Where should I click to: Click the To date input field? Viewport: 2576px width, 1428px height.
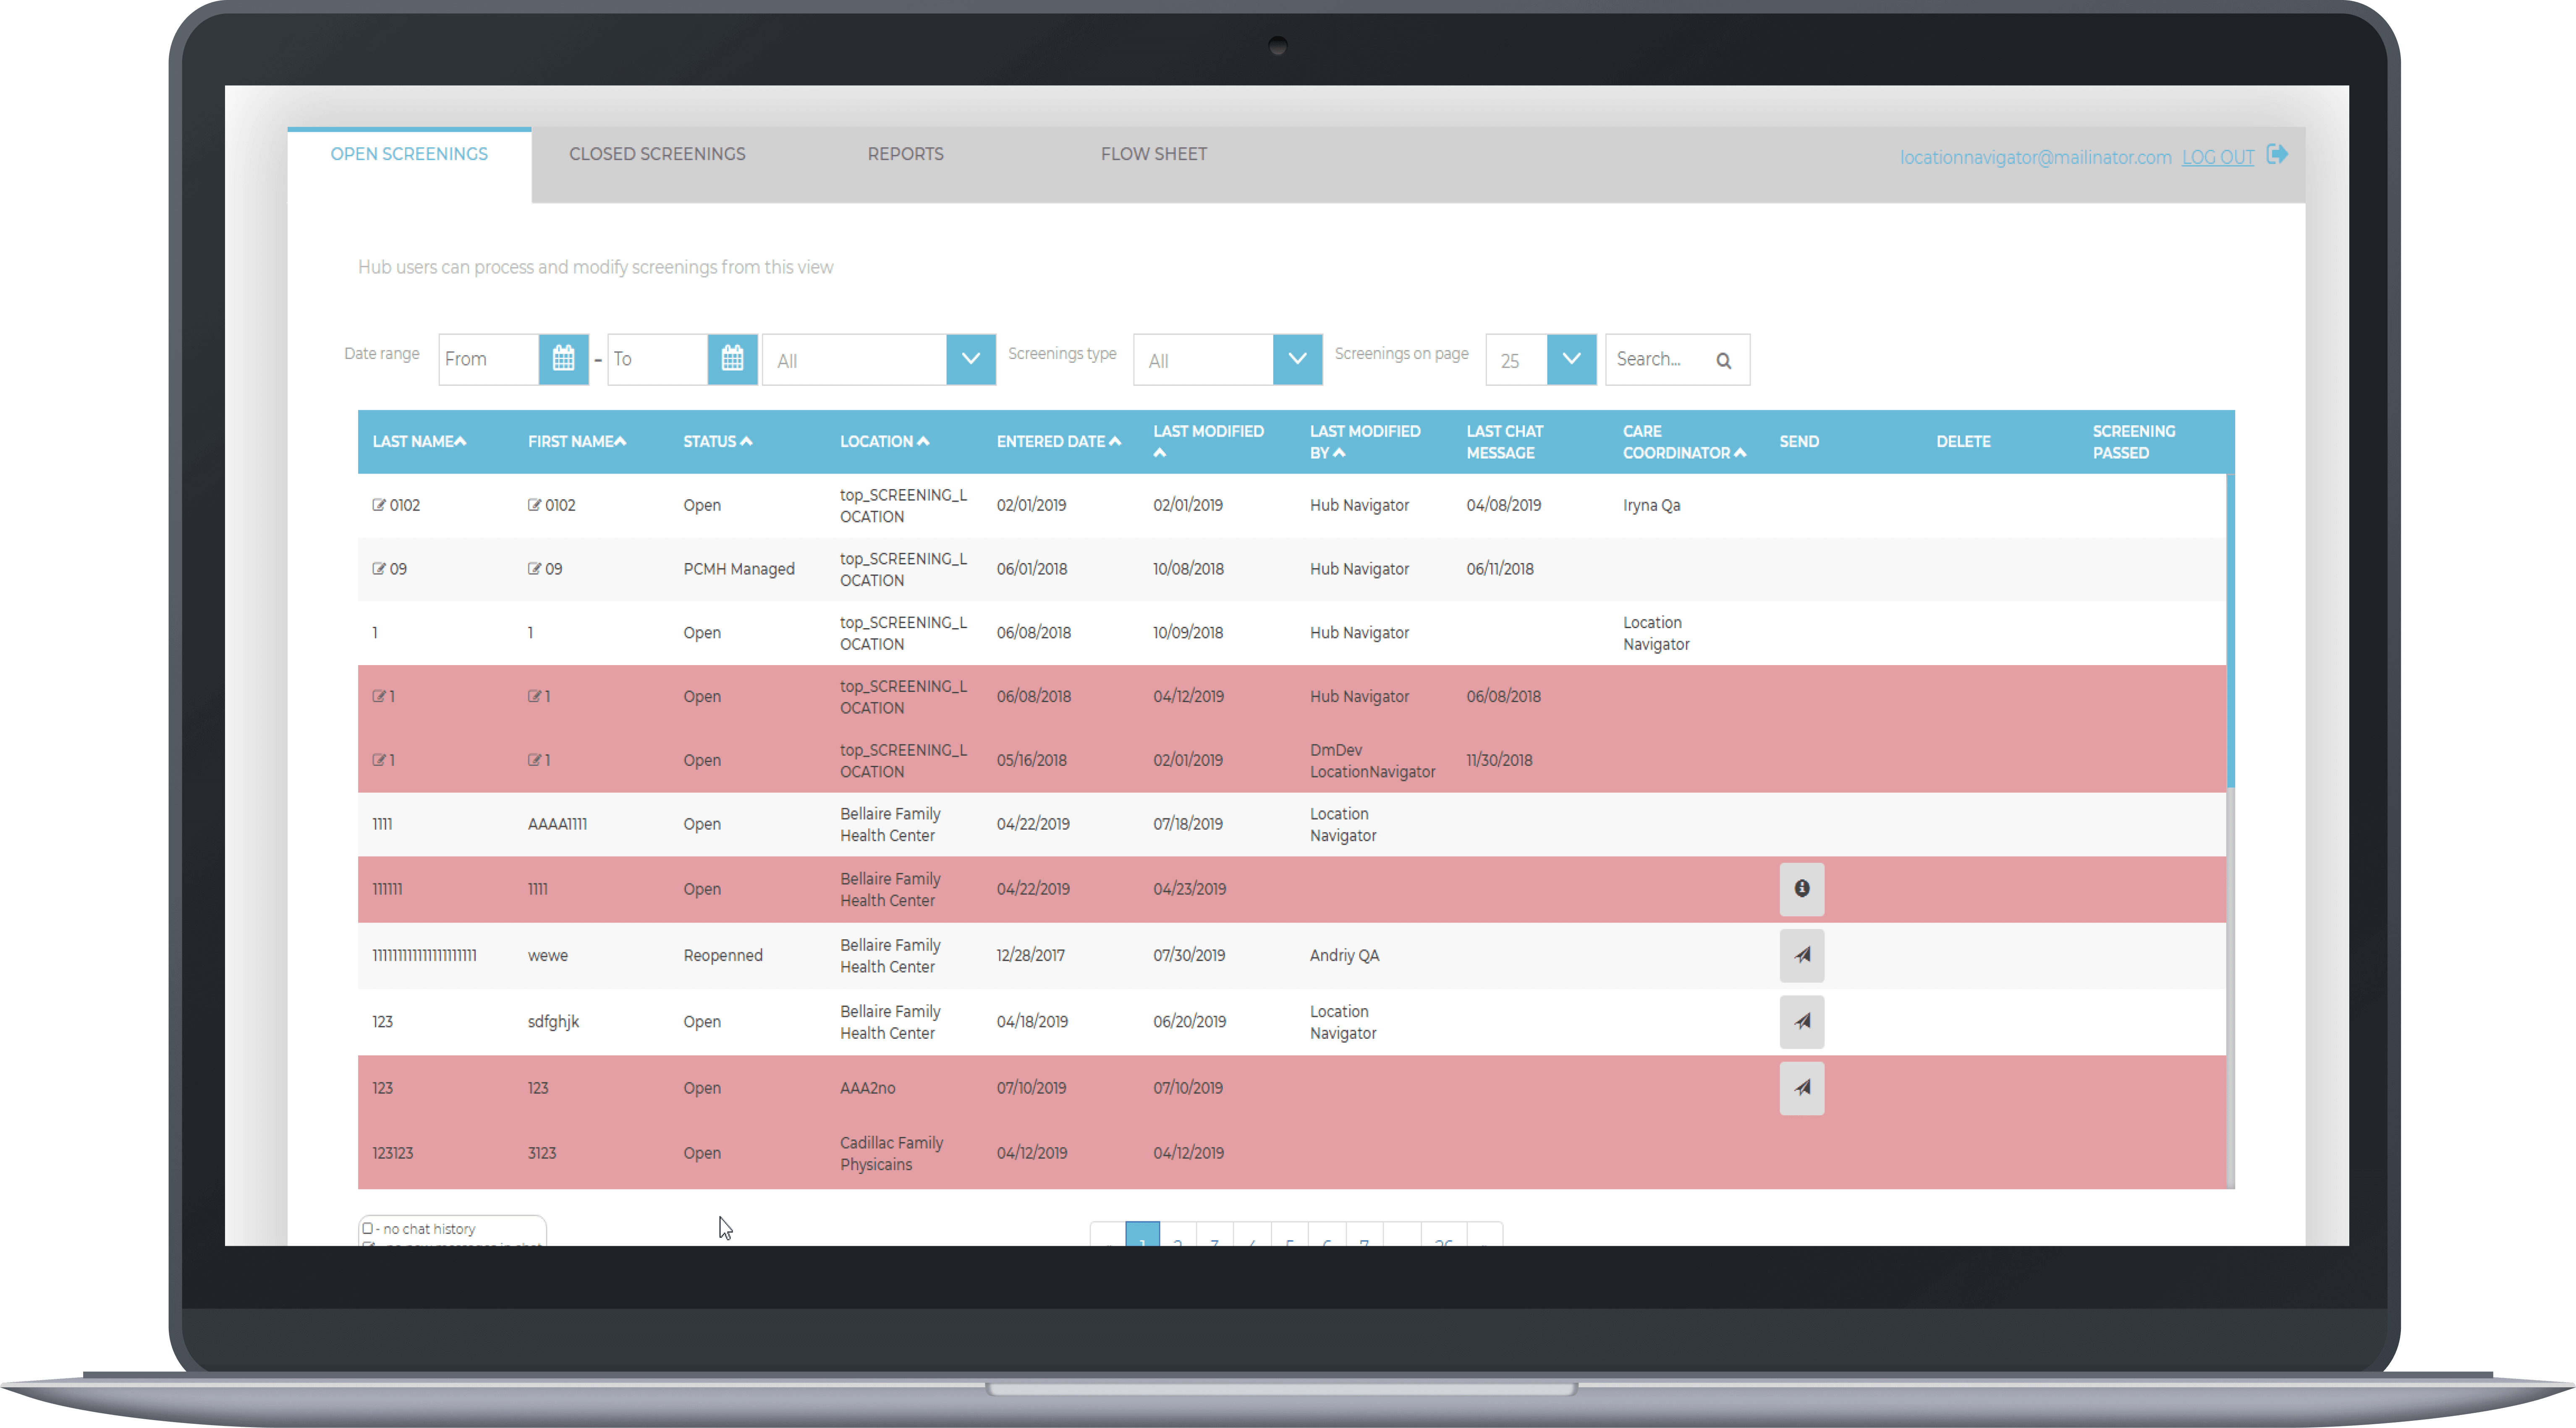pos(657,359)
